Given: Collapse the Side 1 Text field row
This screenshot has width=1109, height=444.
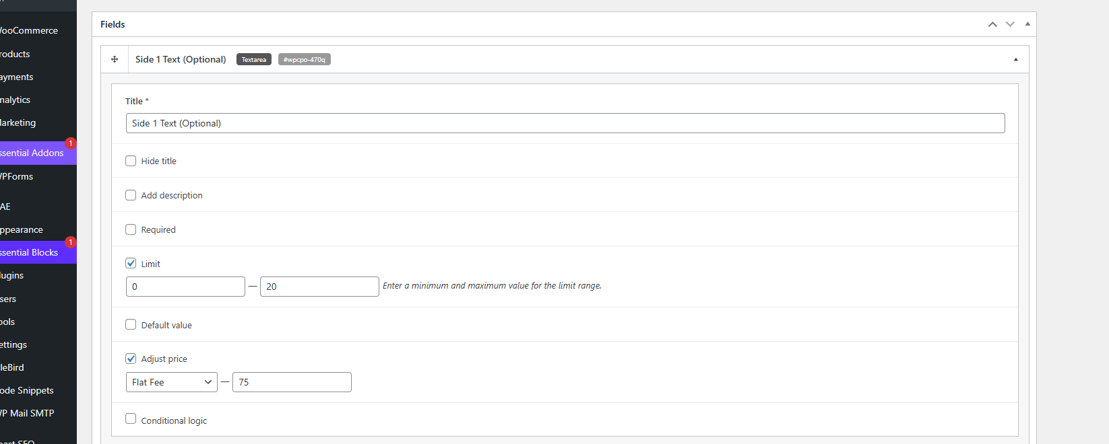Looking at the screenshot, I should point(1015,60).
